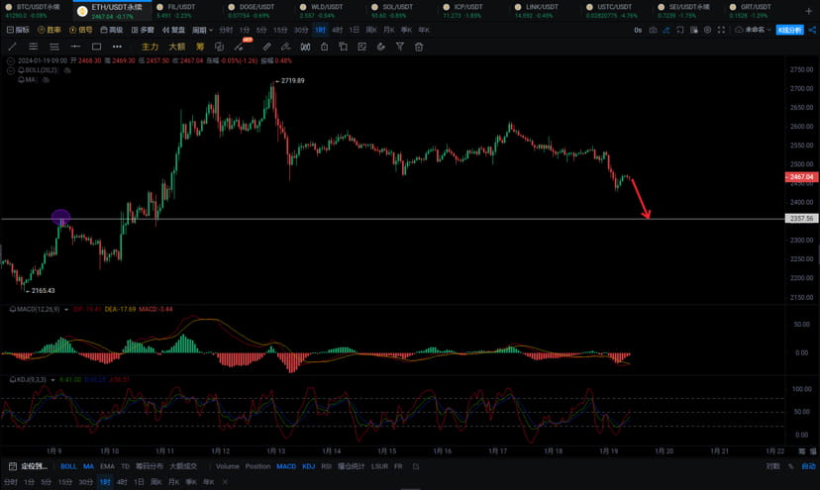Screen dimensions: 820x490
Task: Click the 指标 indicators button
Action: (x=18, y=31)
